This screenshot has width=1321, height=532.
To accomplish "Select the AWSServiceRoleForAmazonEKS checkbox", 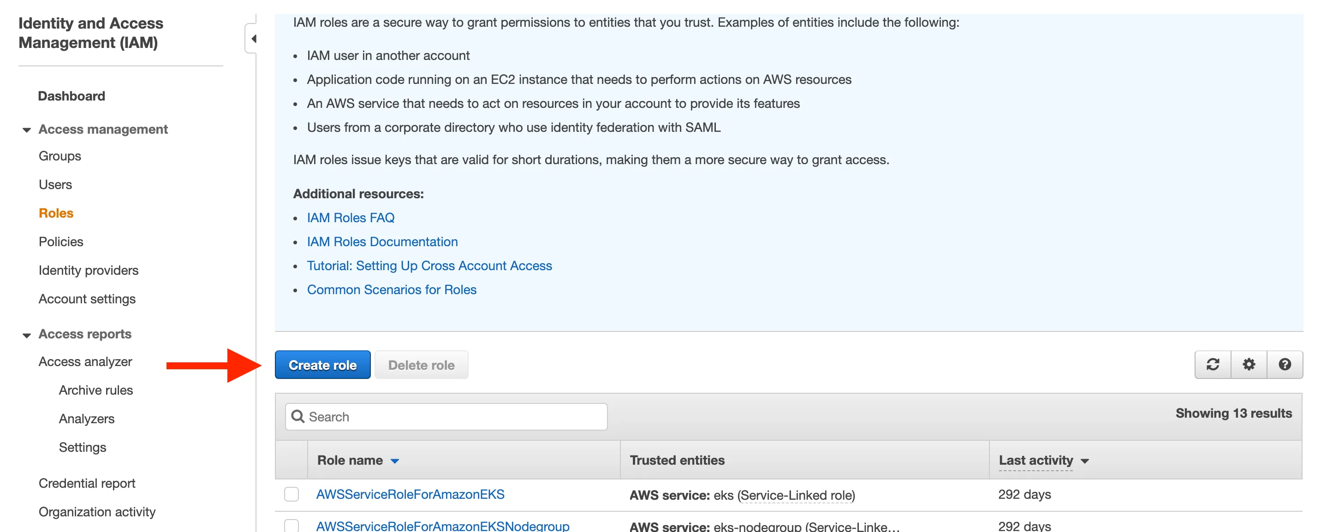I will [292, 494].
